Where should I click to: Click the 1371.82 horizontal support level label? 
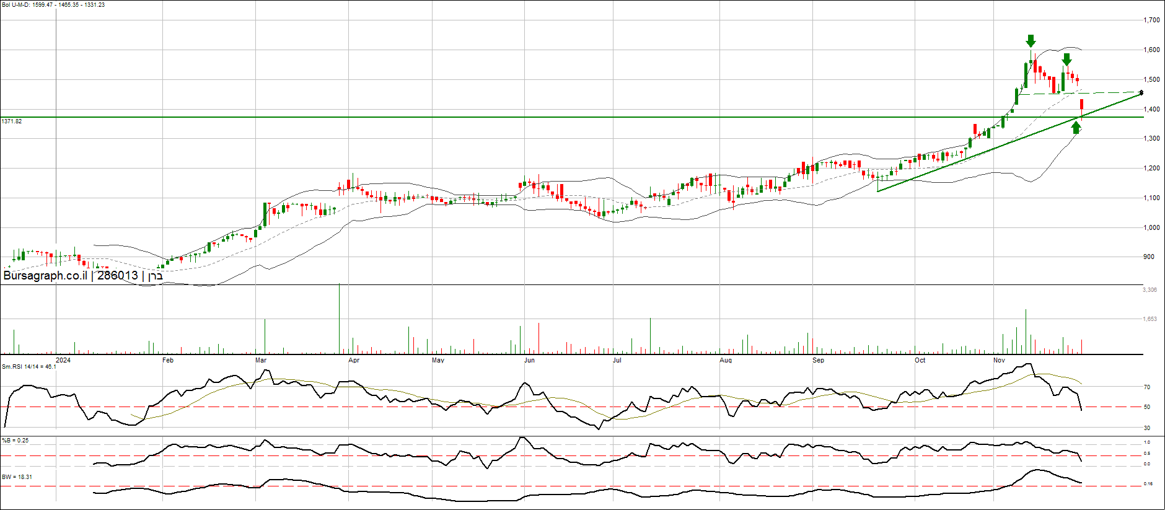[12, 121]
